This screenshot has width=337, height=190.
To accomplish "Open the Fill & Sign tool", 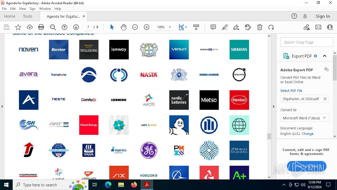I will click(236, 27).
